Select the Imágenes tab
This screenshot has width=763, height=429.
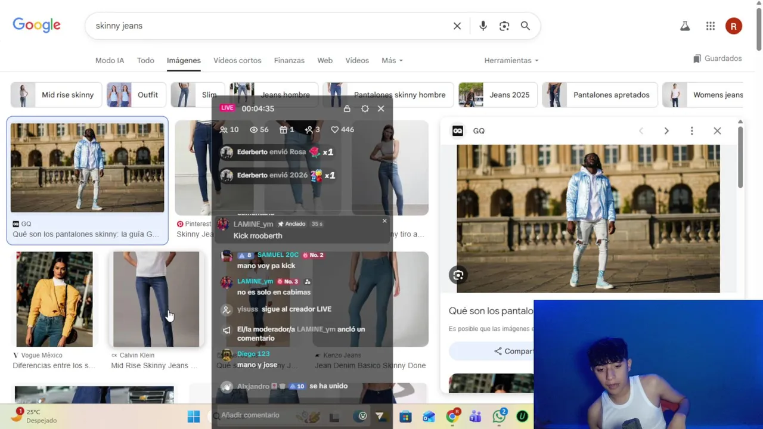click(184, 60)
